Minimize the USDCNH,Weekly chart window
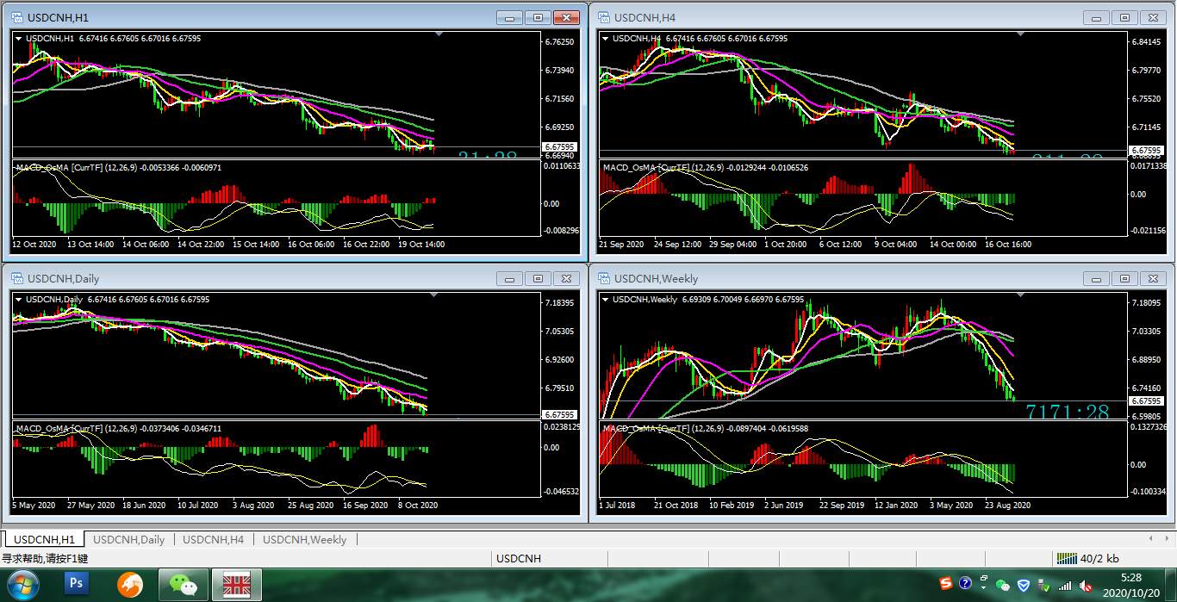The image size is (1177, 602). (1097, 278)
